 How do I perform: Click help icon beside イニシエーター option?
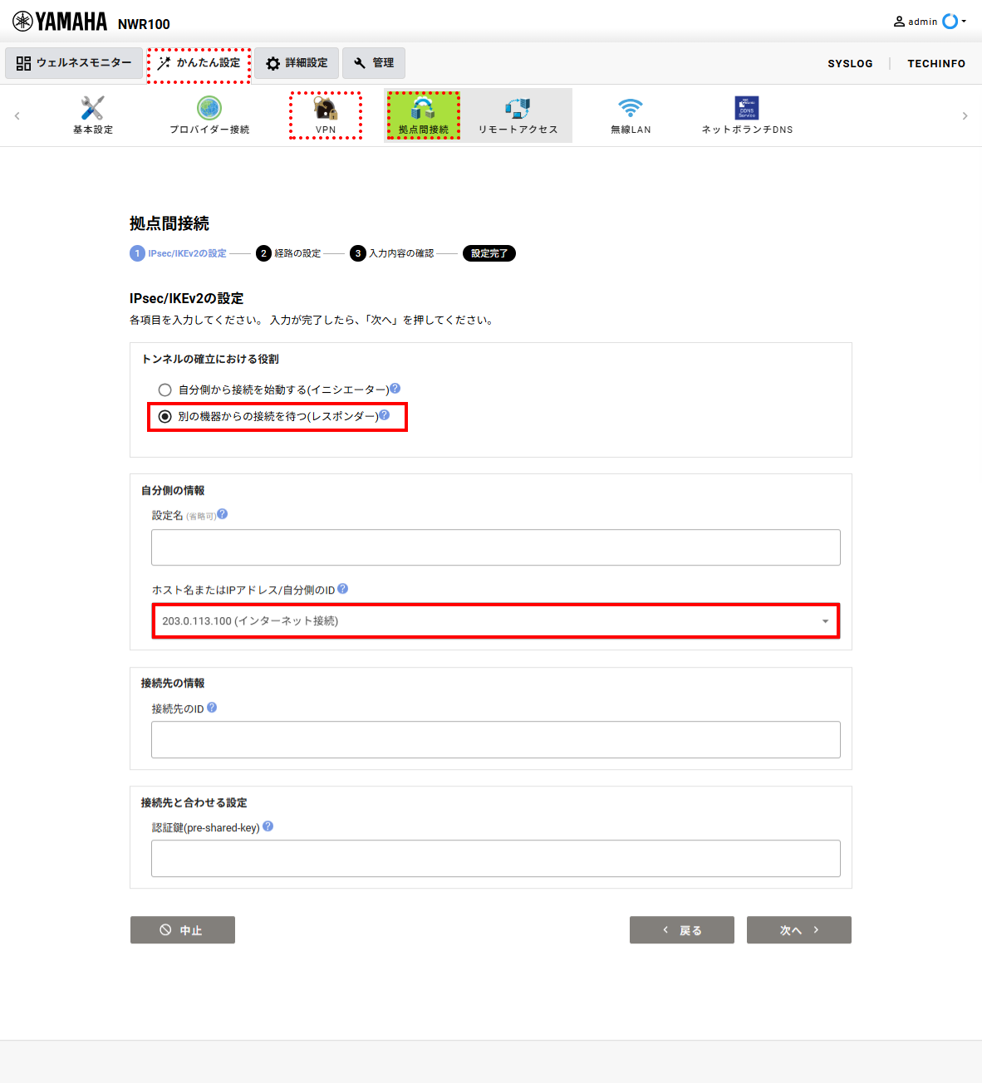pos(395,388)
